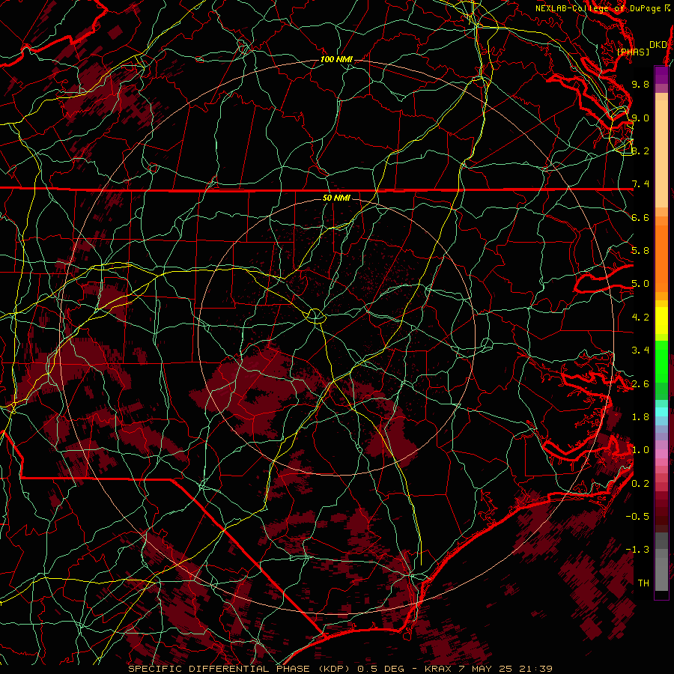674x674 pixels.
Task: Click the 4.2 scale value label
Action: [x=640, y=318]
